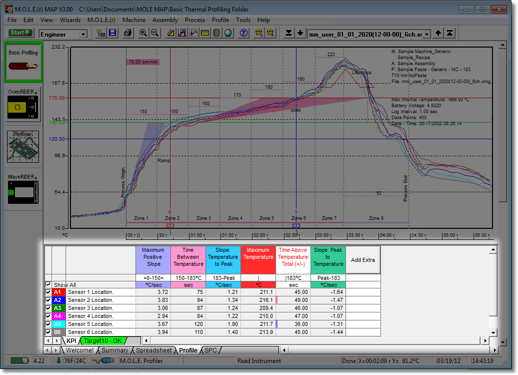Click the profile graph overlay icon
Screen dimensions: 518x375
(x=193, y=33)
